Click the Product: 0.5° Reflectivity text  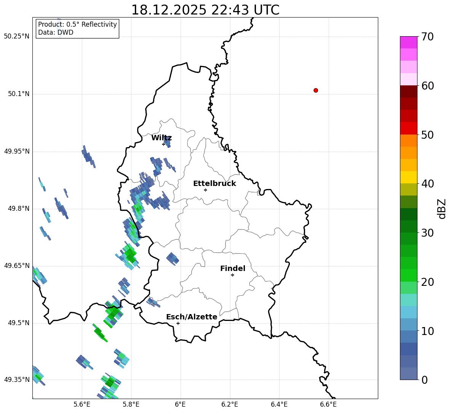click(77, 24)
